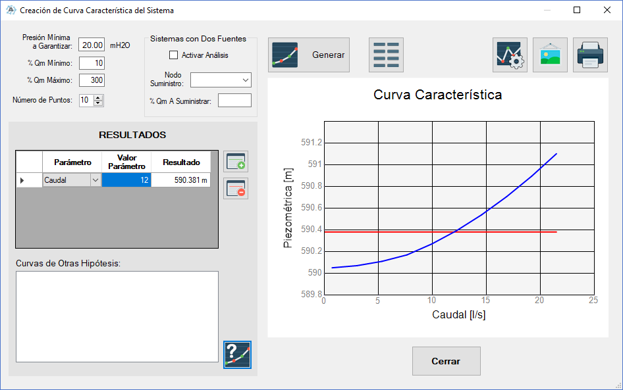The width and height of the screenshot is (623, 390).
Task: Click the app icon in title bar
Action: (11, 11)
